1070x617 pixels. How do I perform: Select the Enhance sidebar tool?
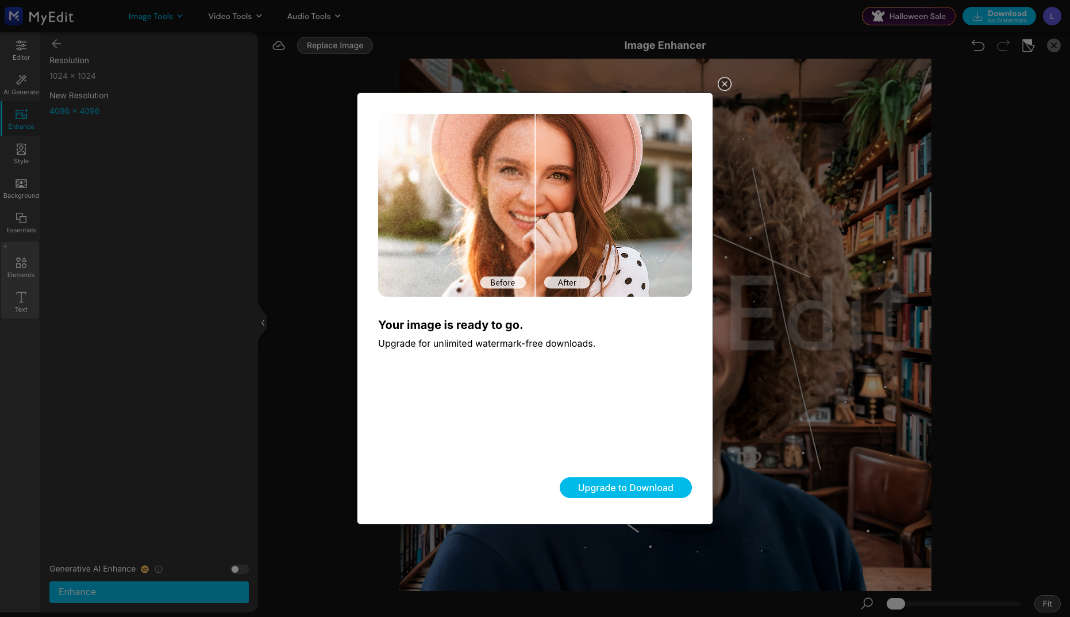[x=21, y=119]
